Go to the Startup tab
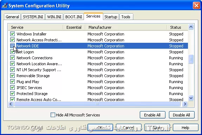Image resolution: width=202 pixels, height=135 pixels. [x=111, y=17]
